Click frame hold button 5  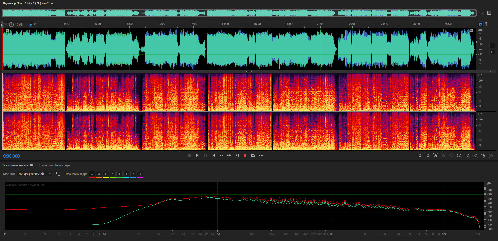[x=119, y=174]
